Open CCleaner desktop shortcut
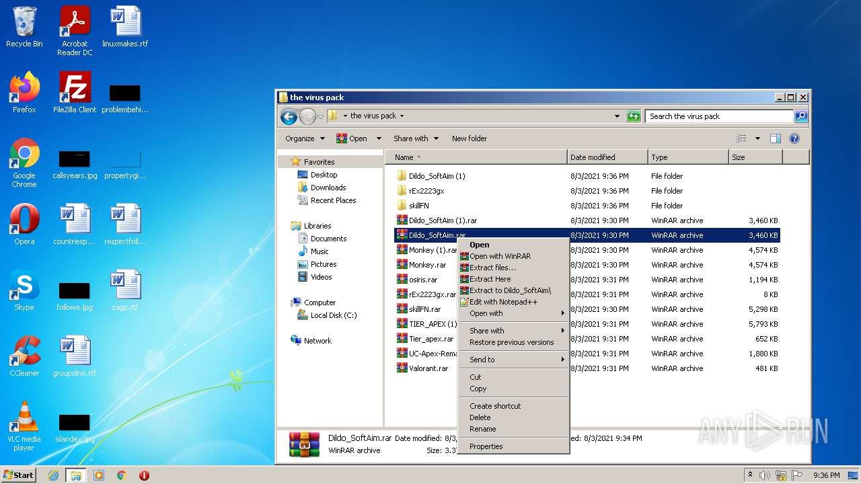The height and width of the screenshot is (484, 861). coord(24,356)
